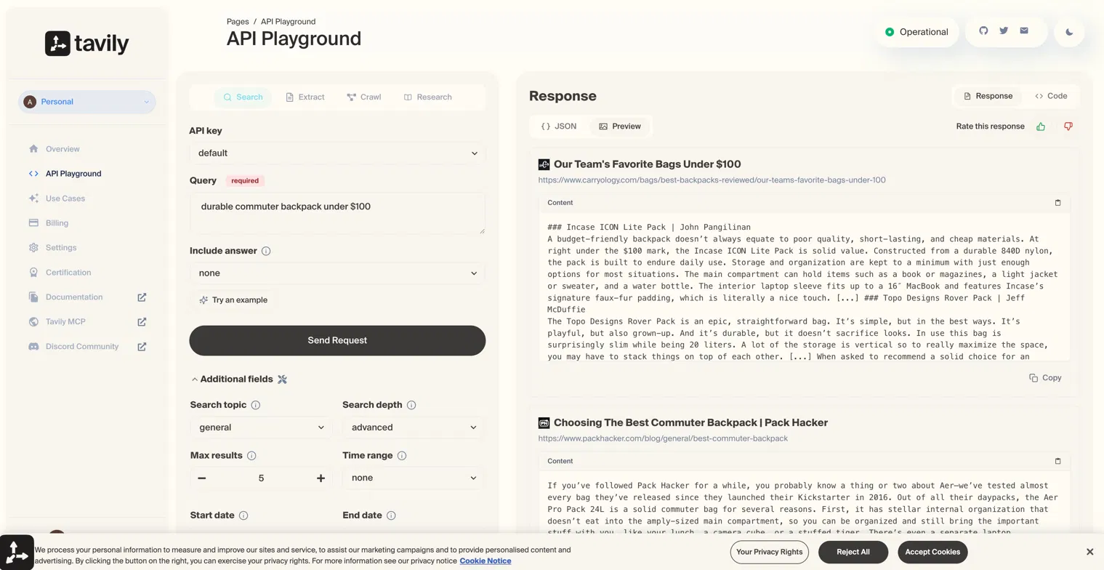Open the Twitter icon link in header

pyautogui.click(x=1004, y=31)
